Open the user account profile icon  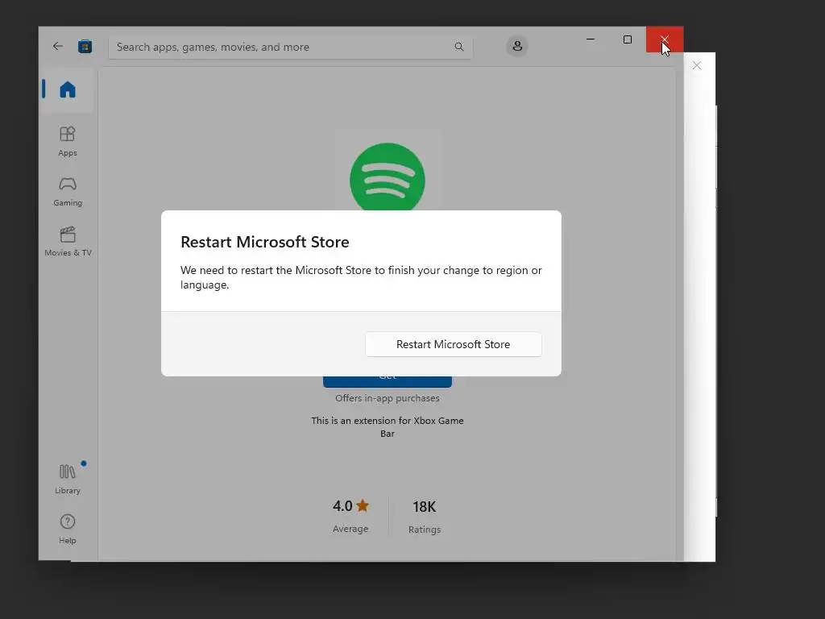coord(517,46)
